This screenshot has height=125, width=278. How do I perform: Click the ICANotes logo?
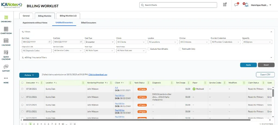click(x=11, y=5)
